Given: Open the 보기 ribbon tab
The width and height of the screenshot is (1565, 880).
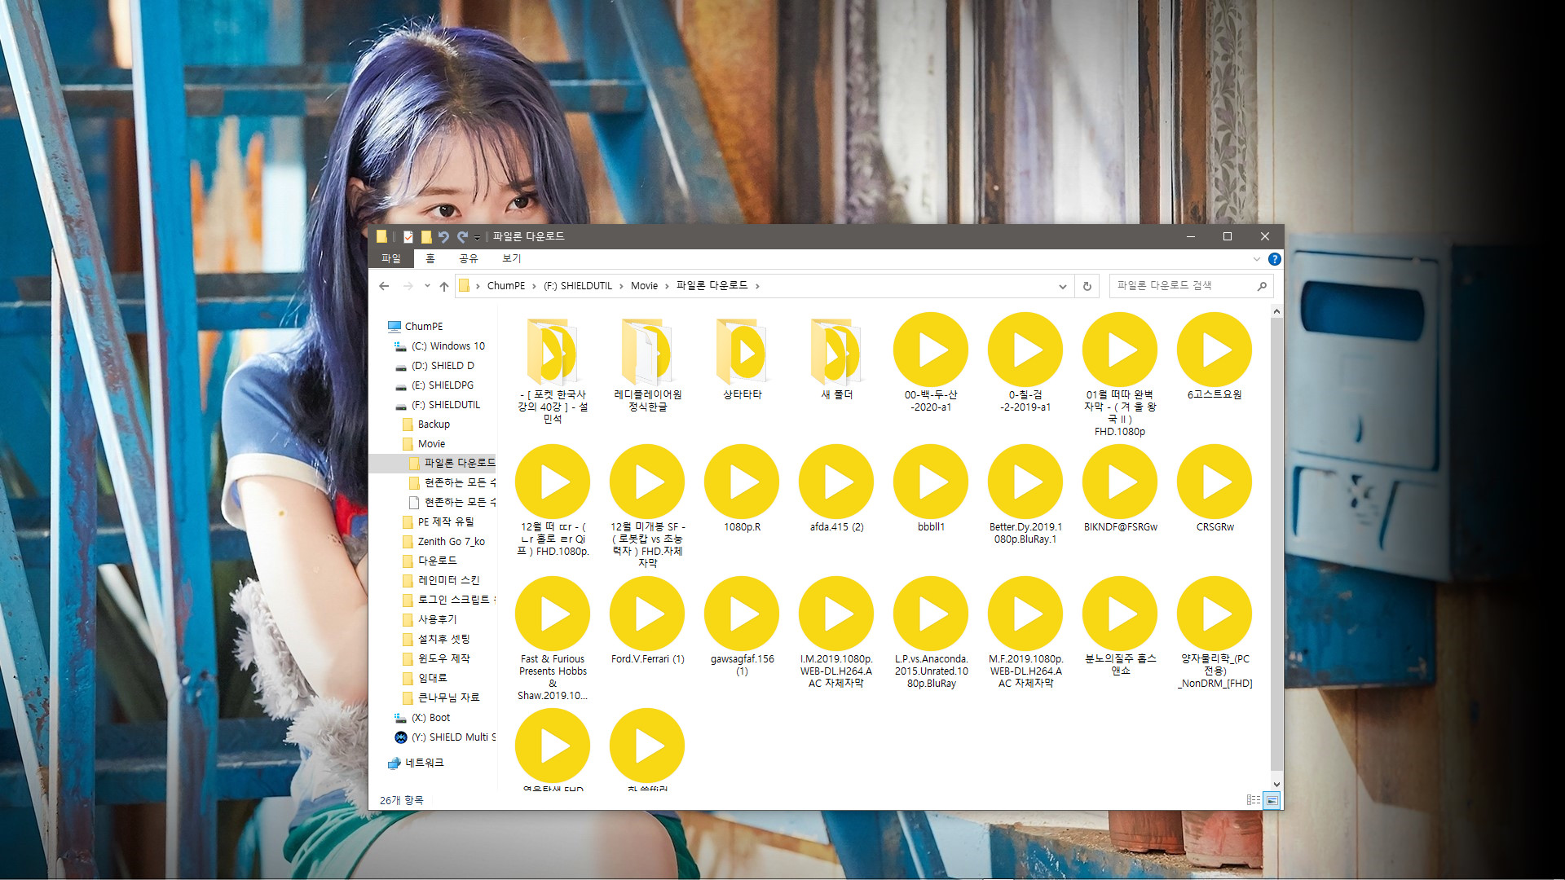Looking at the screenshot, I should click(511, 258).
